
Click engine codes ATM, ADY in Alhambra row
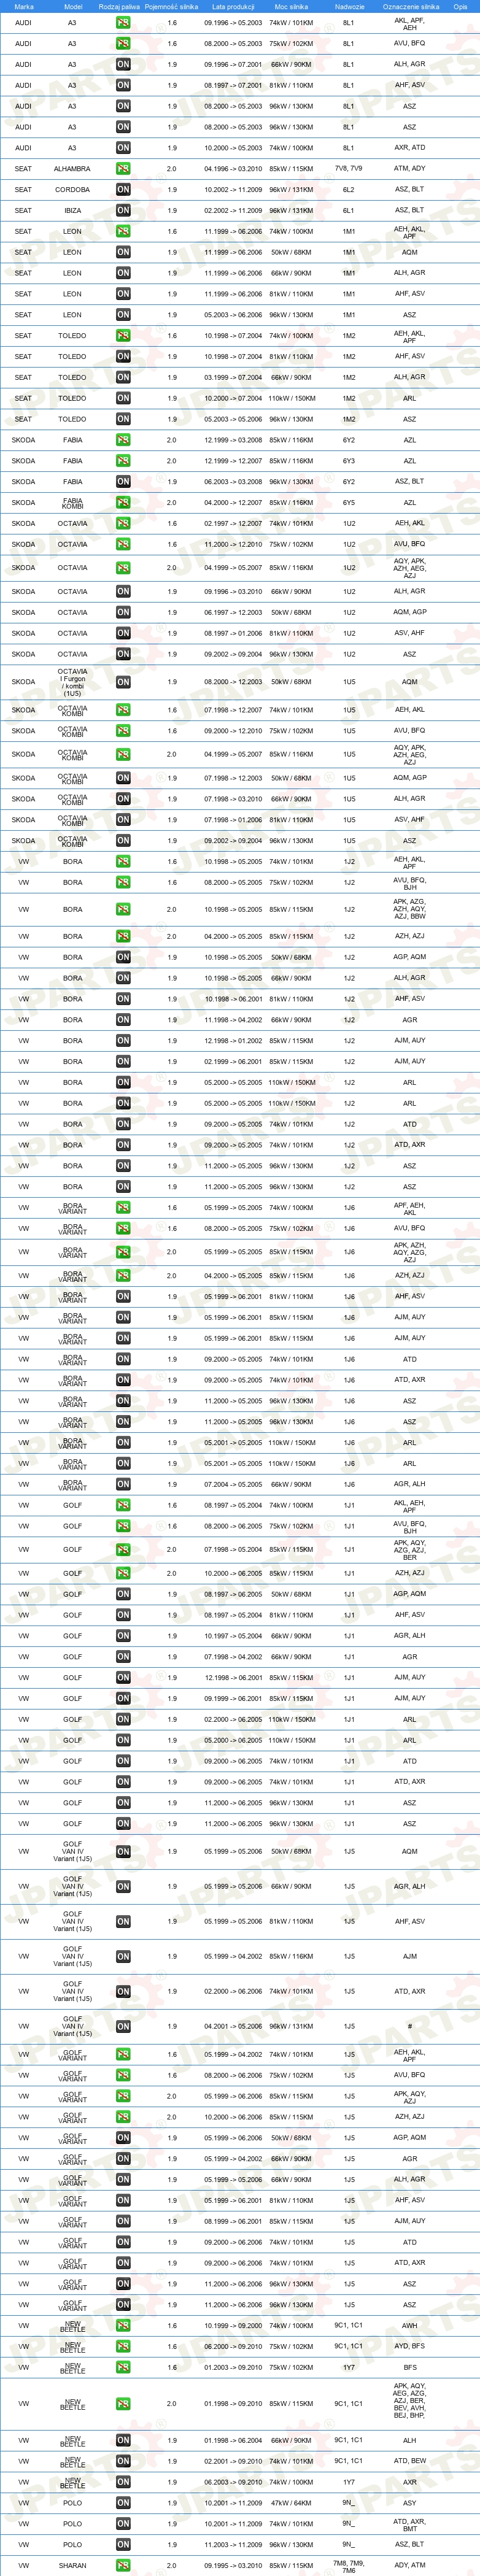pyautogui.click(x=410, y=169)
